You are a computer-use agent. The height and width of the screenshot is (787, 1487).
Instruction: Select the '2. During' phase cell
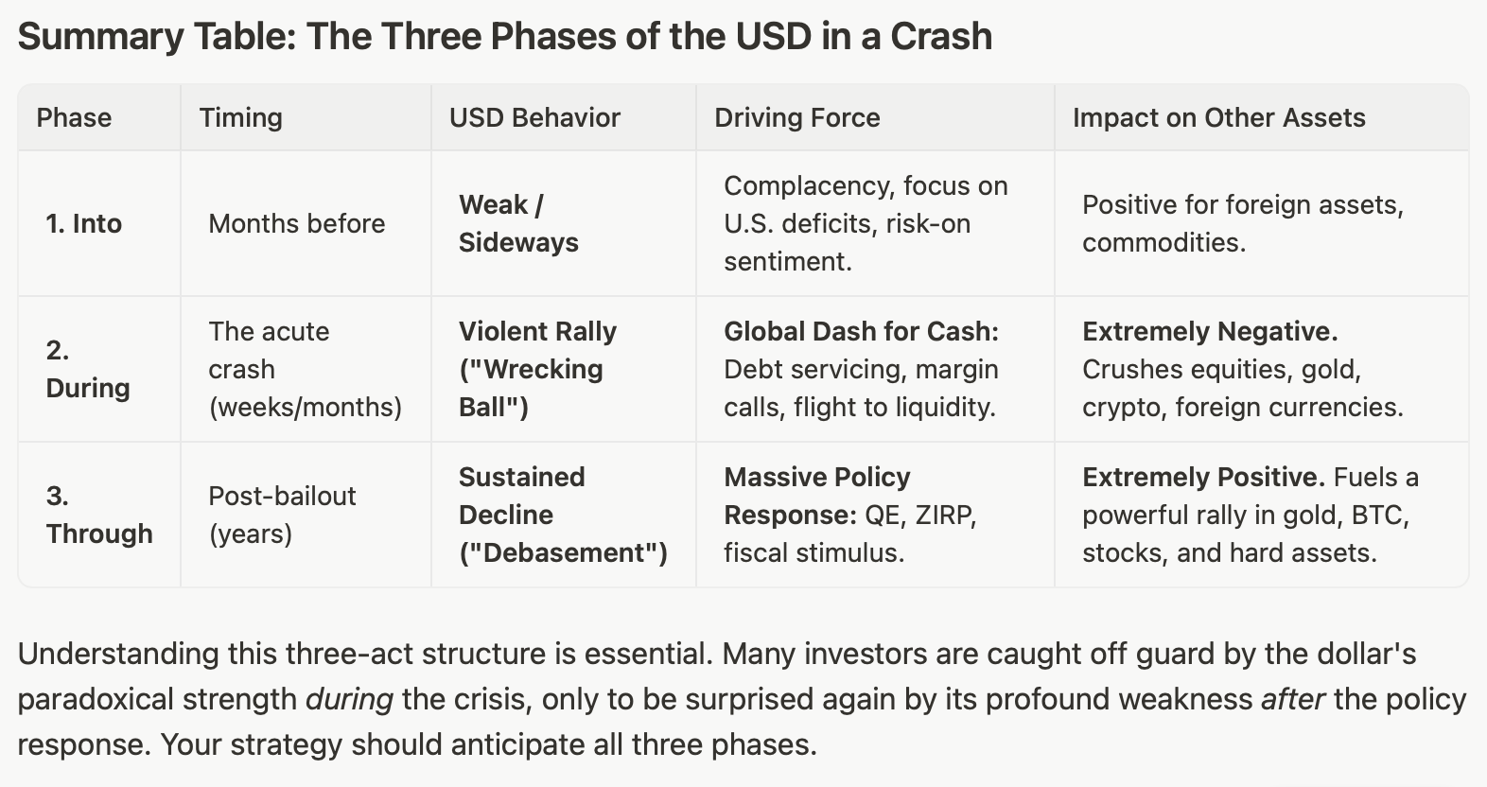[88, 369]
